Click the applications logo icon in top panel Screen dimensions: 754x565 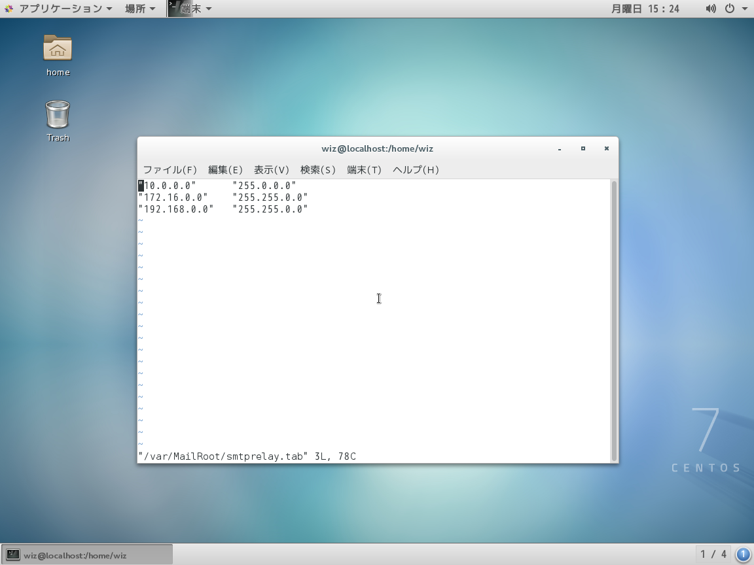click(x=9, y=9)
